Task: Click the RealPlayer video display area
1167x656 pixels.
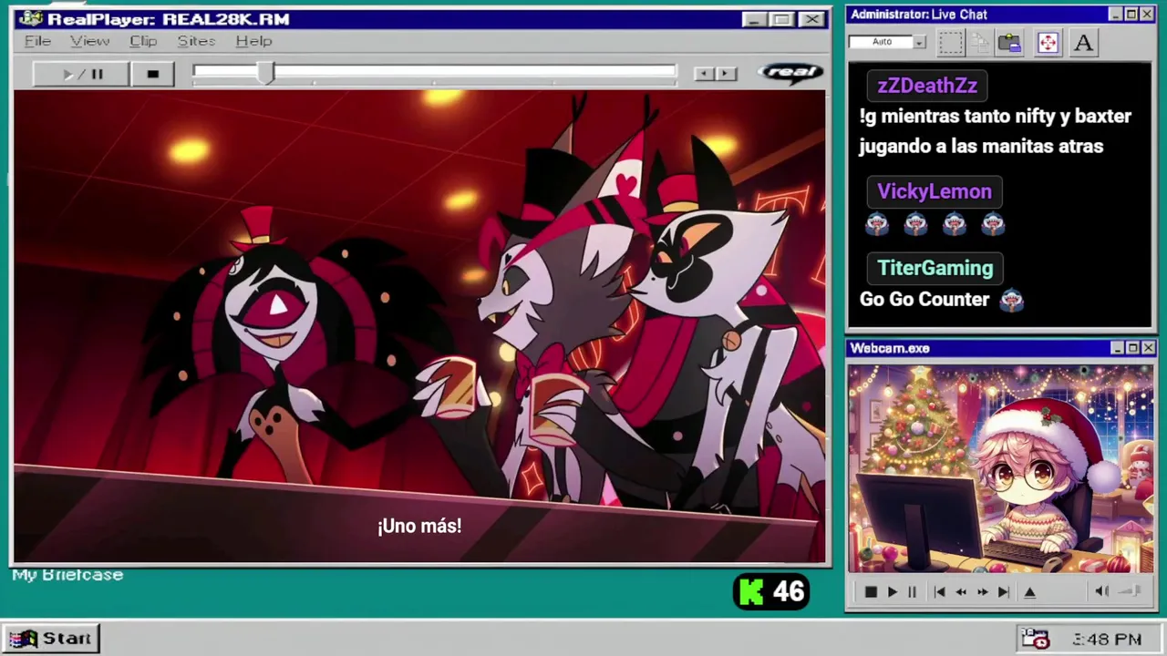Action: [419, 326]
